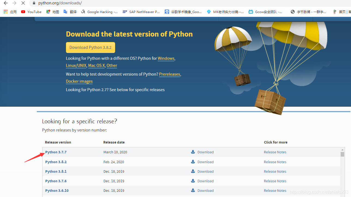This screenshot has height=197, width=351.
Task: Open the Other platforms link
Action: 112,65
